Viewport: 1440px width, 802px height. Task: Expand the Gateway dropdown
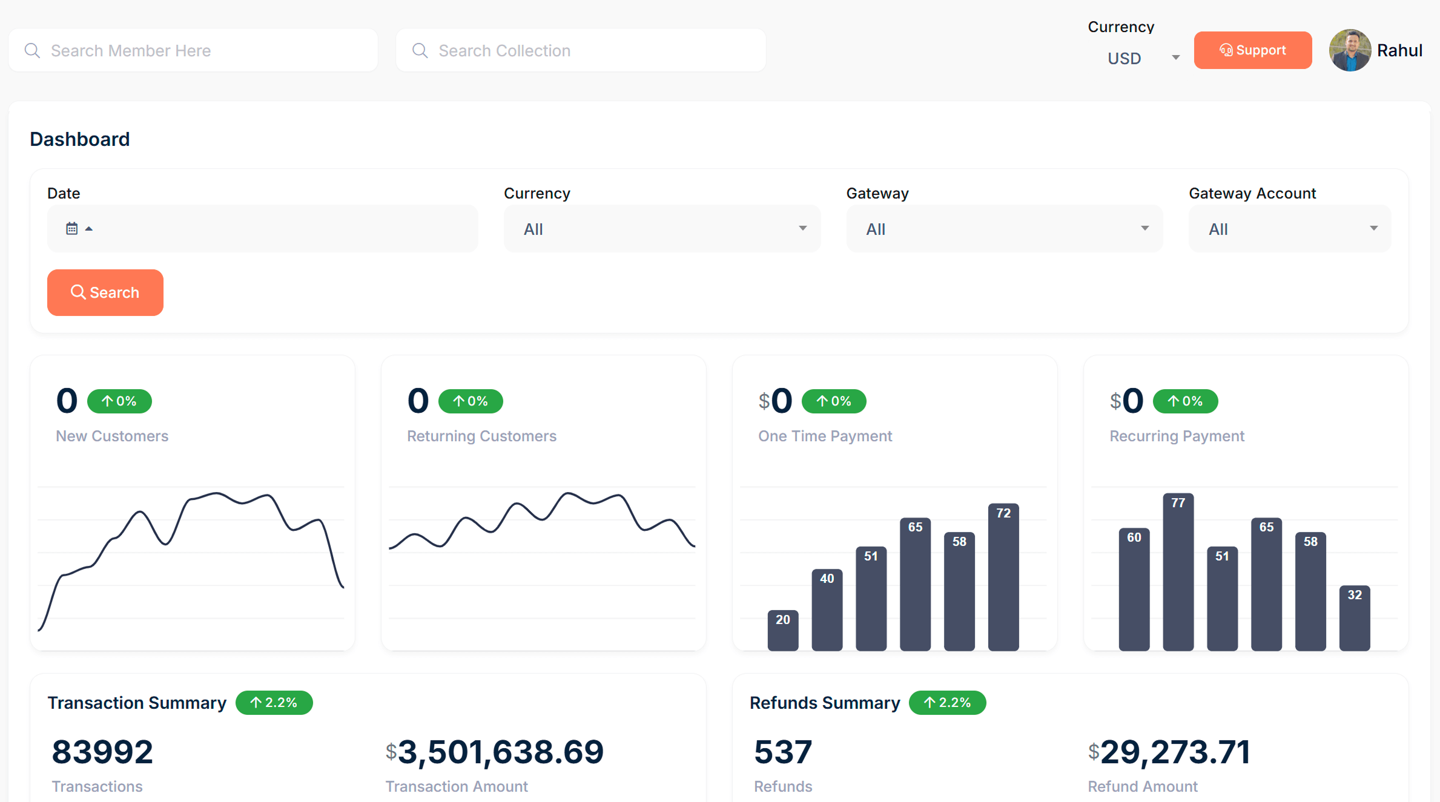1004,228
